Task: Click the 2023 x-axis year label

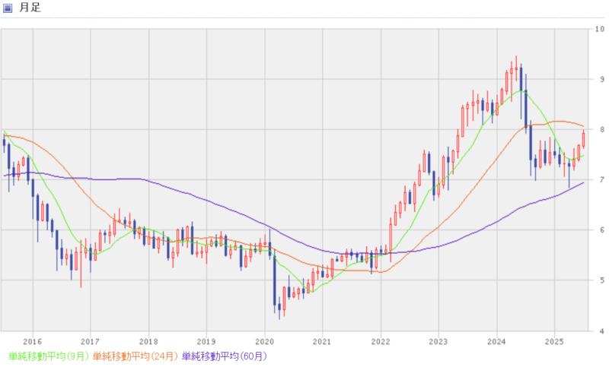Action: (x=438, y=342)
